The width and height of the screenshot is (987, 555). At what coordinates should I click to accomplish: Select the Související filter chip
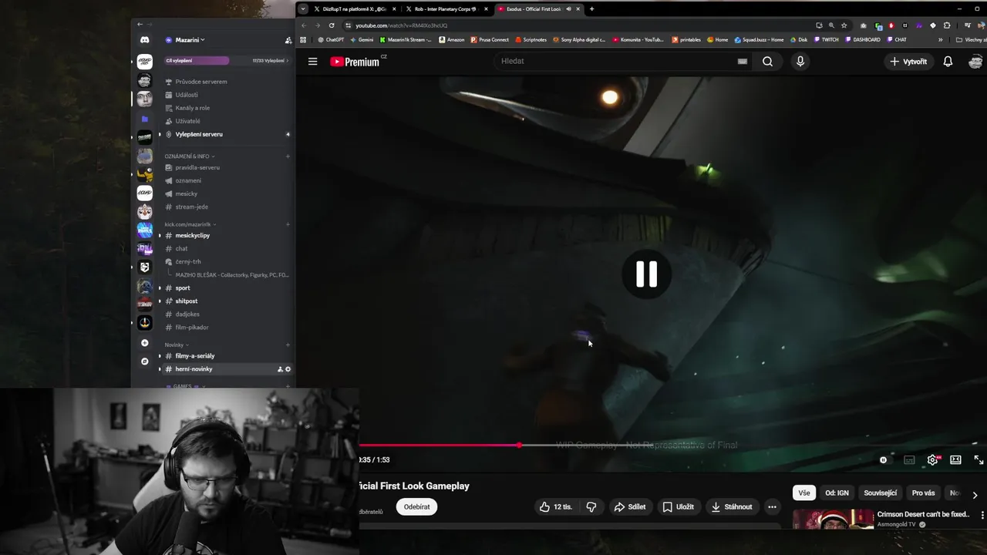[880, 493]
